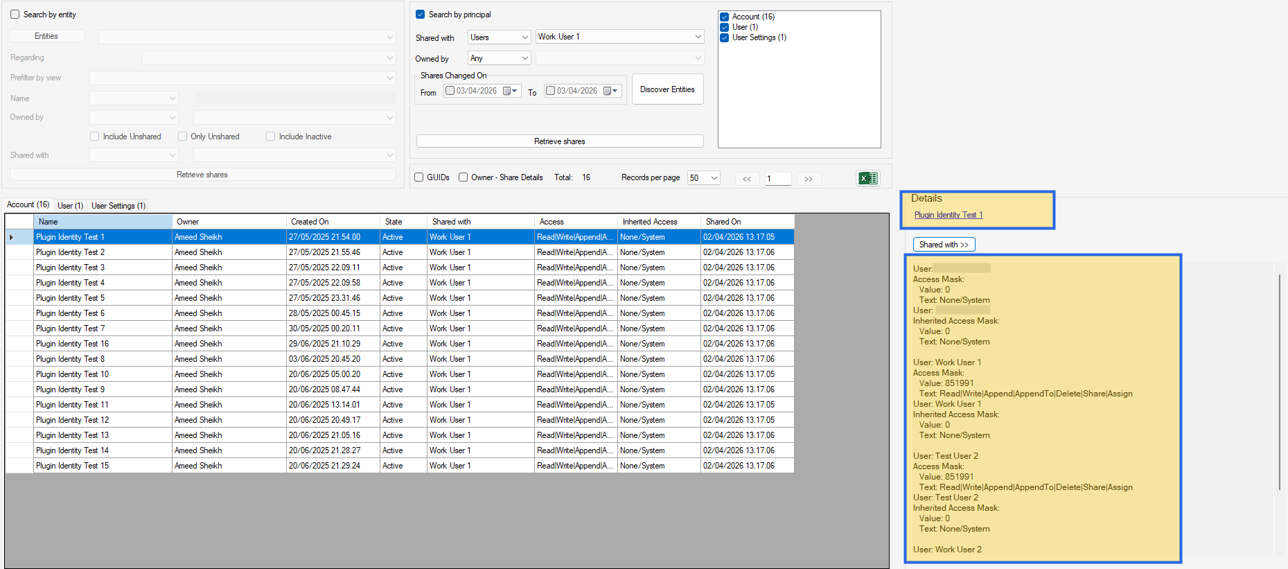Enable Only Unshared checkbox

tap(183, 137)
